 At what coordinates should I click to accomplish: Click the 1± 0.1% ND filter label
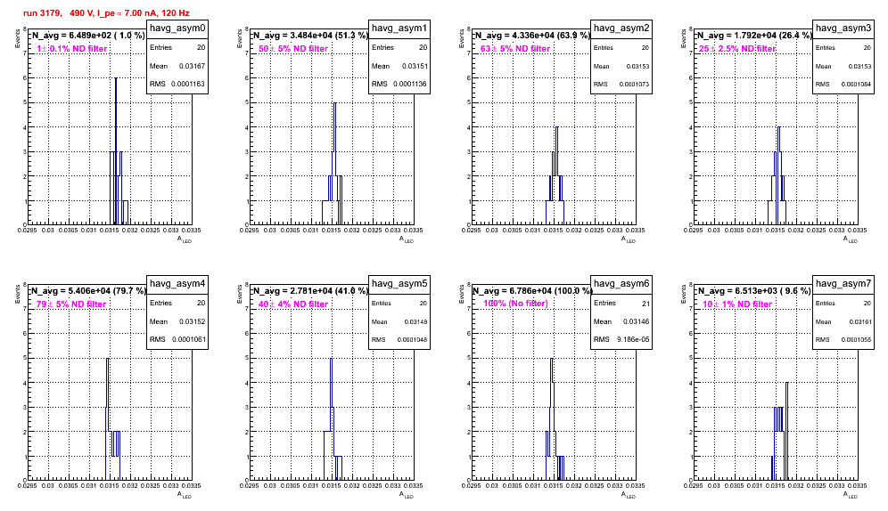click(x=72, y=49)
